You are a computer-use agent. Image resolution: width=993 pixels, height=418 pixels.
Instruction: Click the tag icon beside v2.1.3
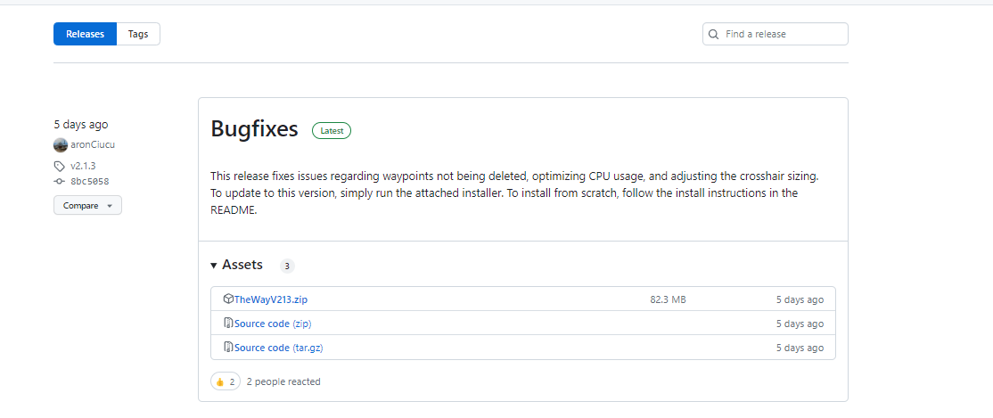point(60,167)
